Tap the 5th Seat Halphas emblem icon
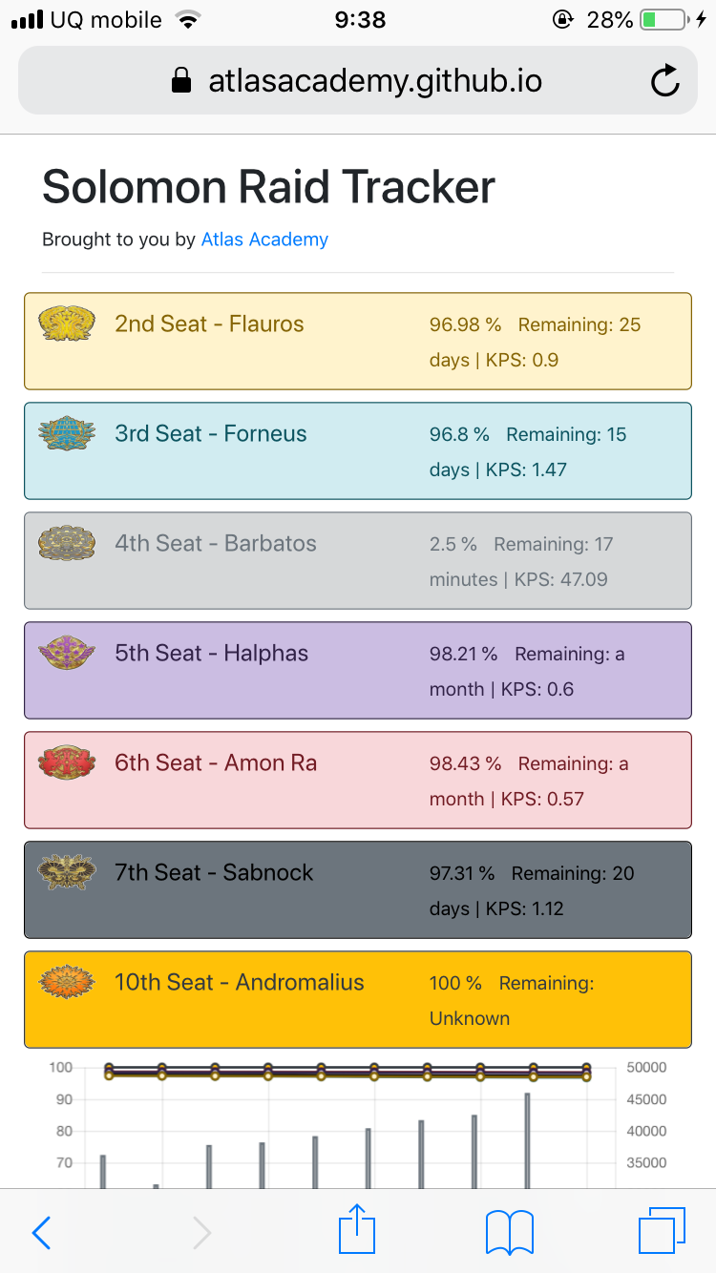Image resolution: width=716 pixels, height=1273 pixels. (67, 653)
